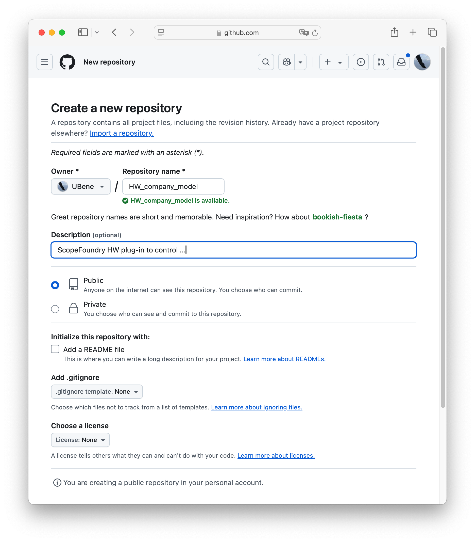Image resolution: width=475 pixels, height=542 pixels.
Task: Click the Private lock icon
Action: coord(73,308)
